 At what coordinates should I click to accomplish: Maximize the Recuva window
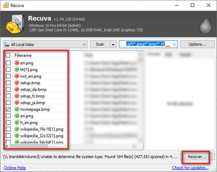pyautogui.click(x=192, y=5)
